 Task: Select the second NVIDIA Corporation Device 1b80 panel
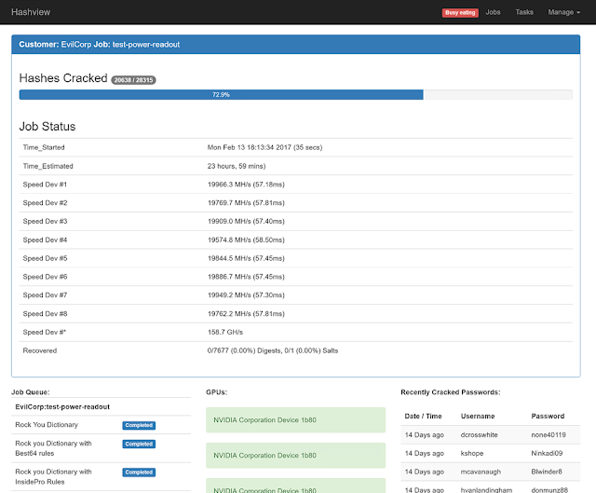tap(296, 456)
